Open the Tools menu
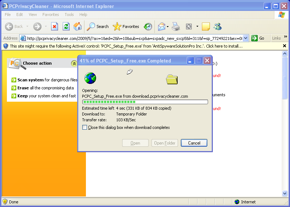This screenshot has height=207, width=290. coord(69,15)
